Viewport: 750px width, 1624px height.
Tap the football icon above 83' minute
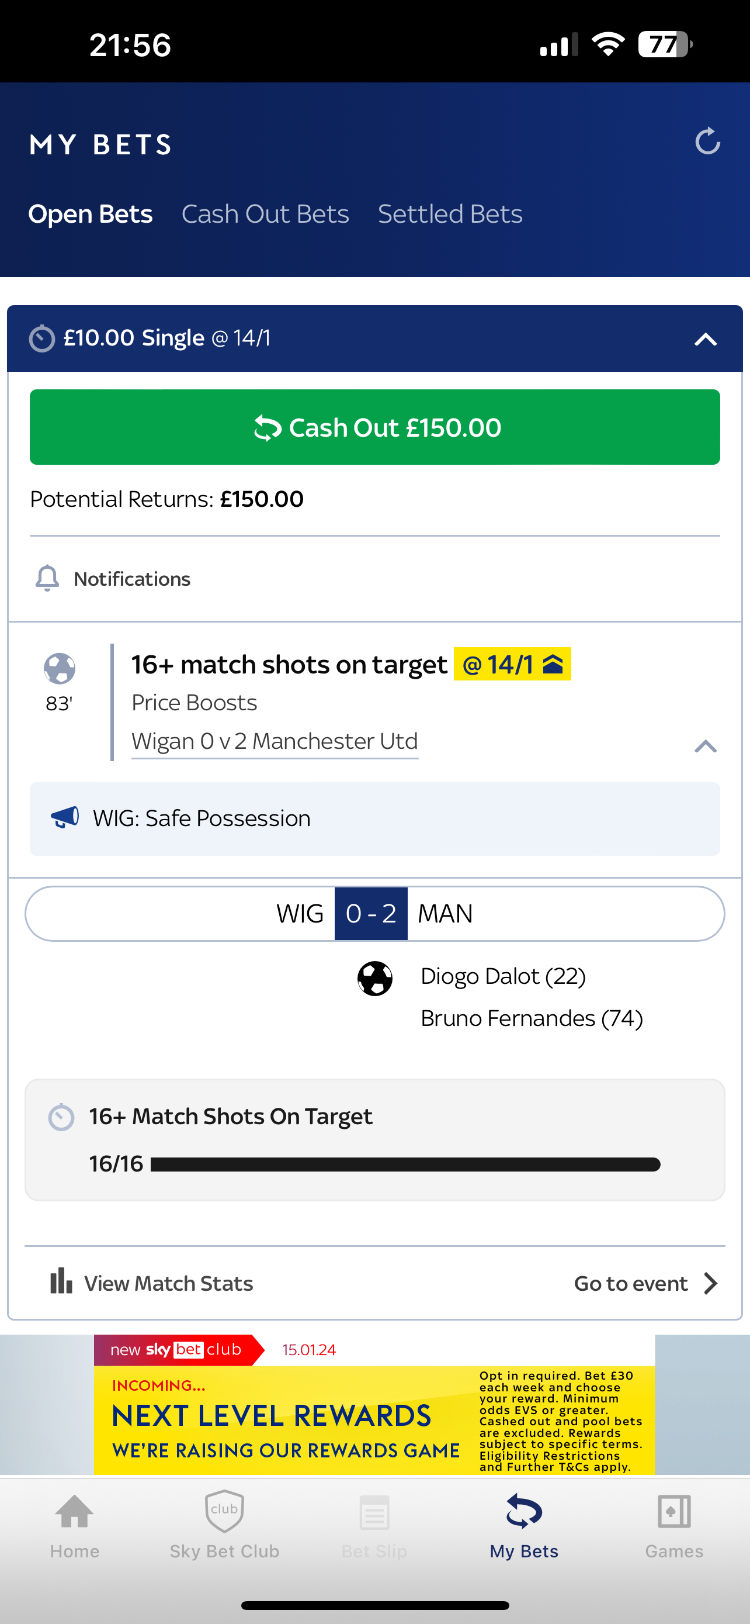click(x=59, y=668)
